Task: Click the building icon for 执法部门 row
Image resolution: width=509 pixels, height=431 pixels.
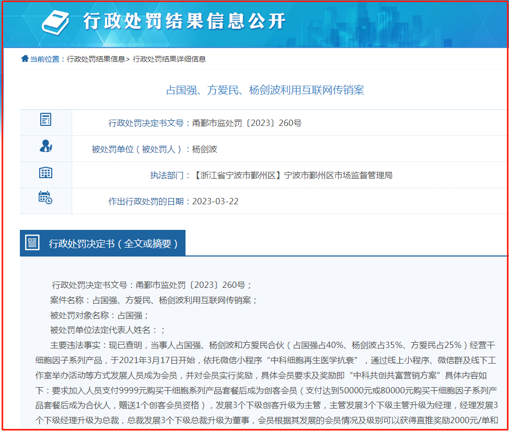Action: point(46,172)
